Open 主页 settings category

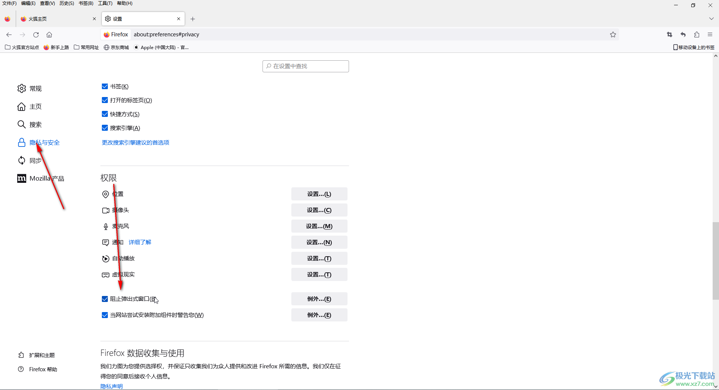tap(30, 106)
